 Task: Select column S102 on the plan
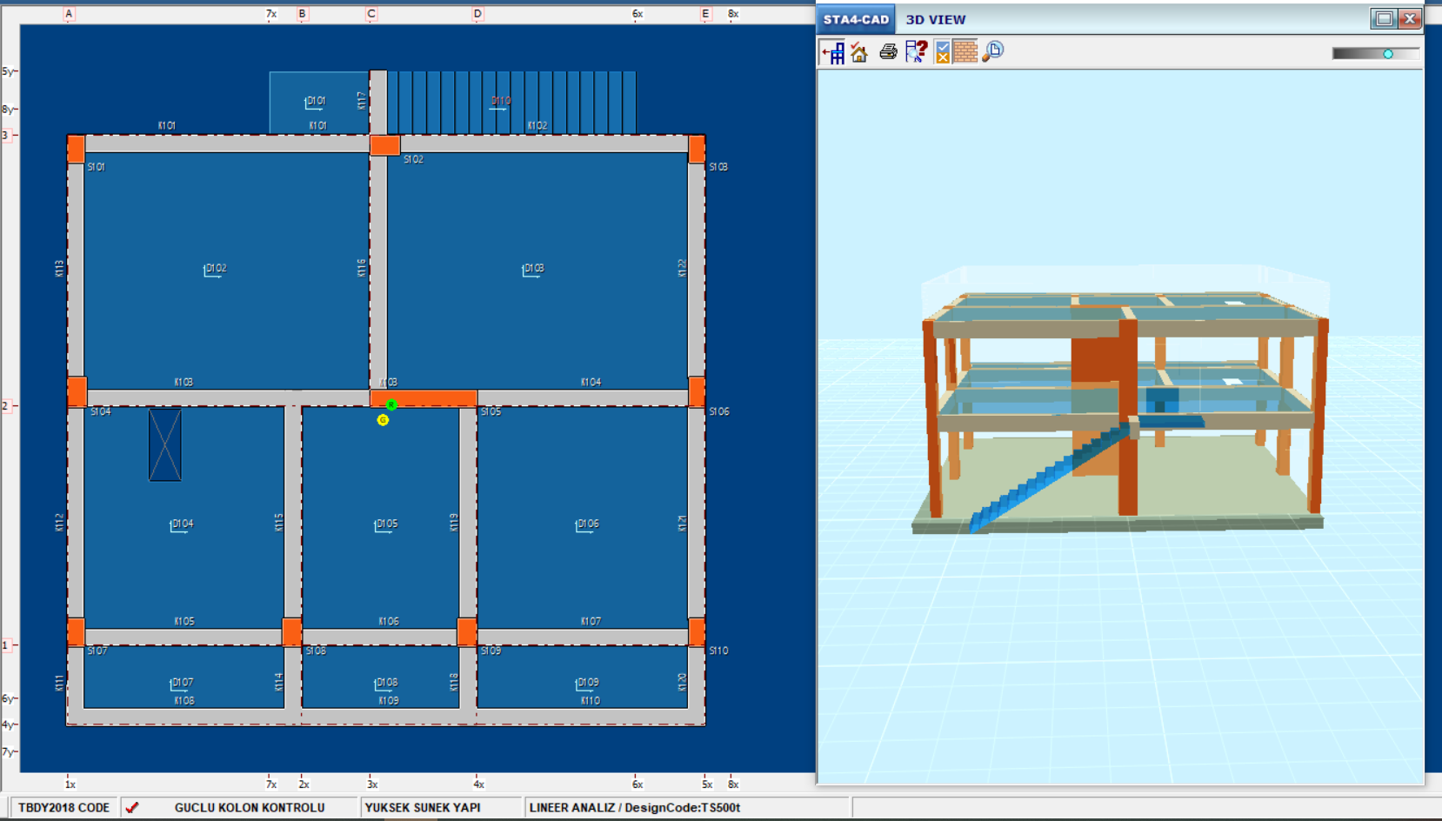(x=384, y=145)
